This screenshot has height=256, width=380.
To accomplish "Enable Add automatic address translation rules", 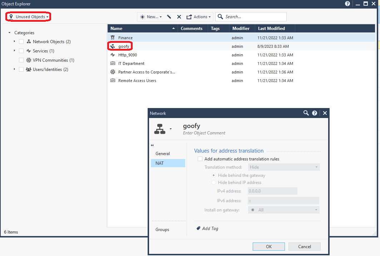I will pyautogui.click(x=200, y=159).
